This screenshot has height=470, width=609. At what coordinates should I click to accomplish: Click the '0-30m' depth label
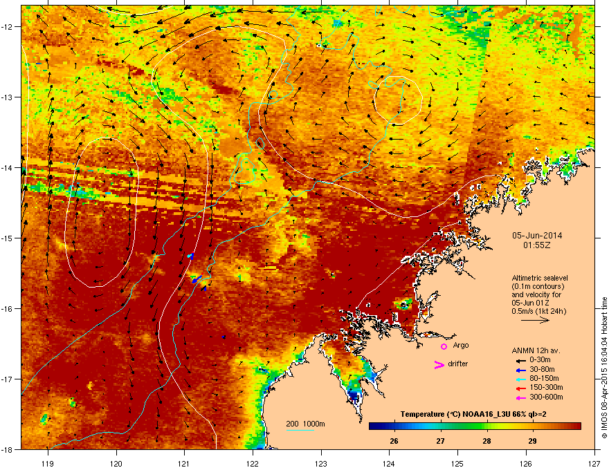click(540, 360)
